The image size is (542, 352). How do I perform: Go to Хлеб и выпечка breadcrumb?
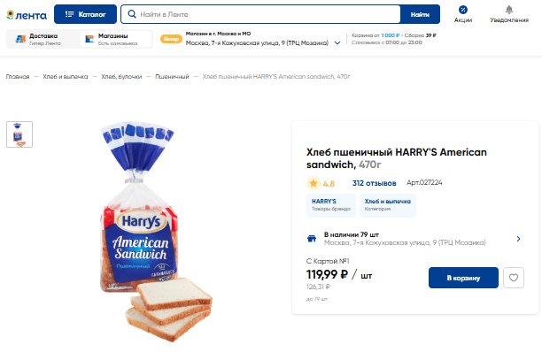click(x=65, y=77)
